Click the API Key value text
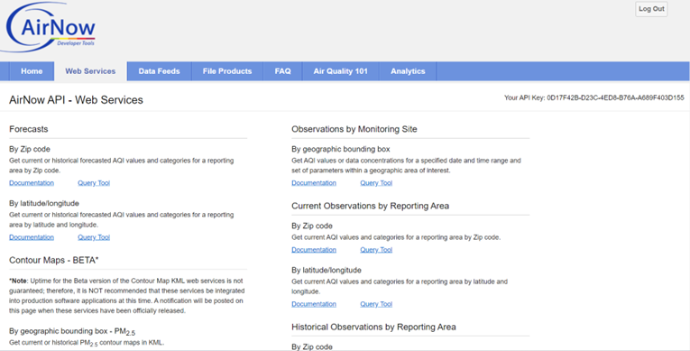The width and height of the screenshot is (690, 351). point(615,97)
